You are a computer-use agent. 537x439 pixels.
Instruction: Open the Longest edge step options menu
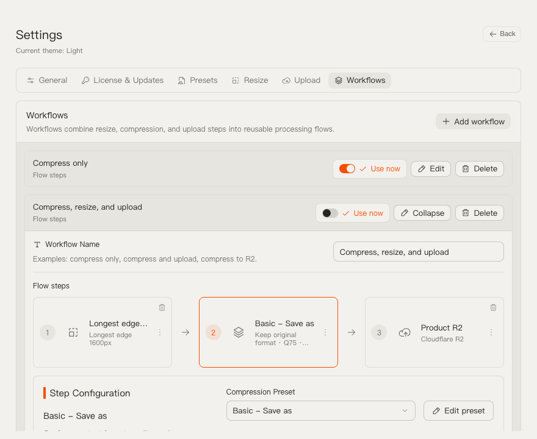point(160,332)
